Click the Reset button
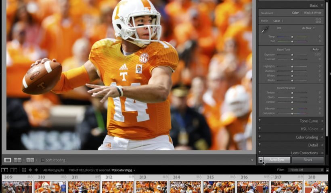 point(308,160)
